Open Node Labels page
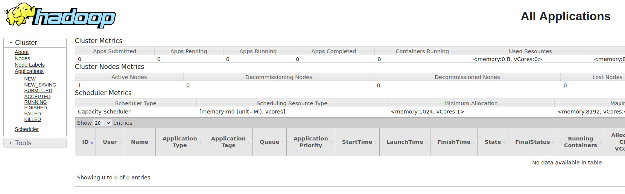Image resolution: width=625 pixels, height=194 pixels. [29, 65]
